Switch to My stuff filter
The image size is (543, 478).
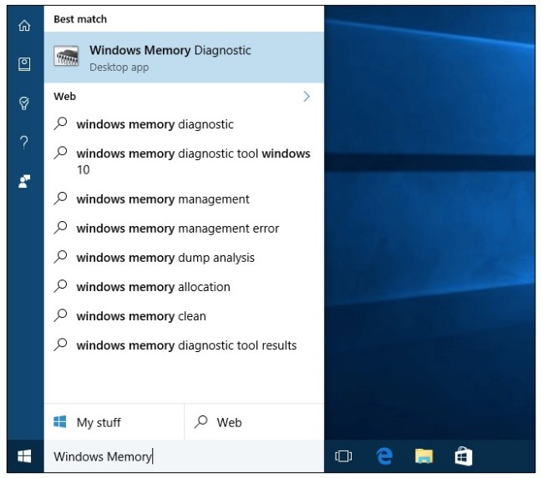114,422
